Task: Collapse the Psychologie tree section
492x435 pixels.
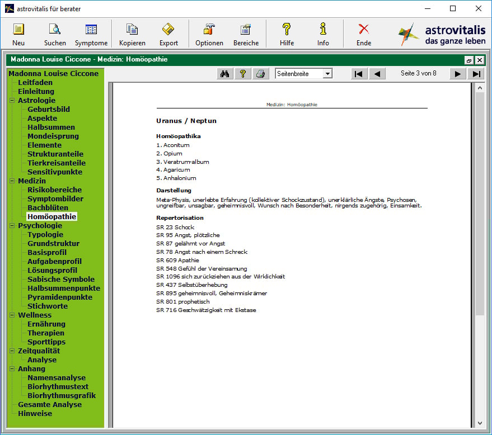Action: click(x=12, y=226)
